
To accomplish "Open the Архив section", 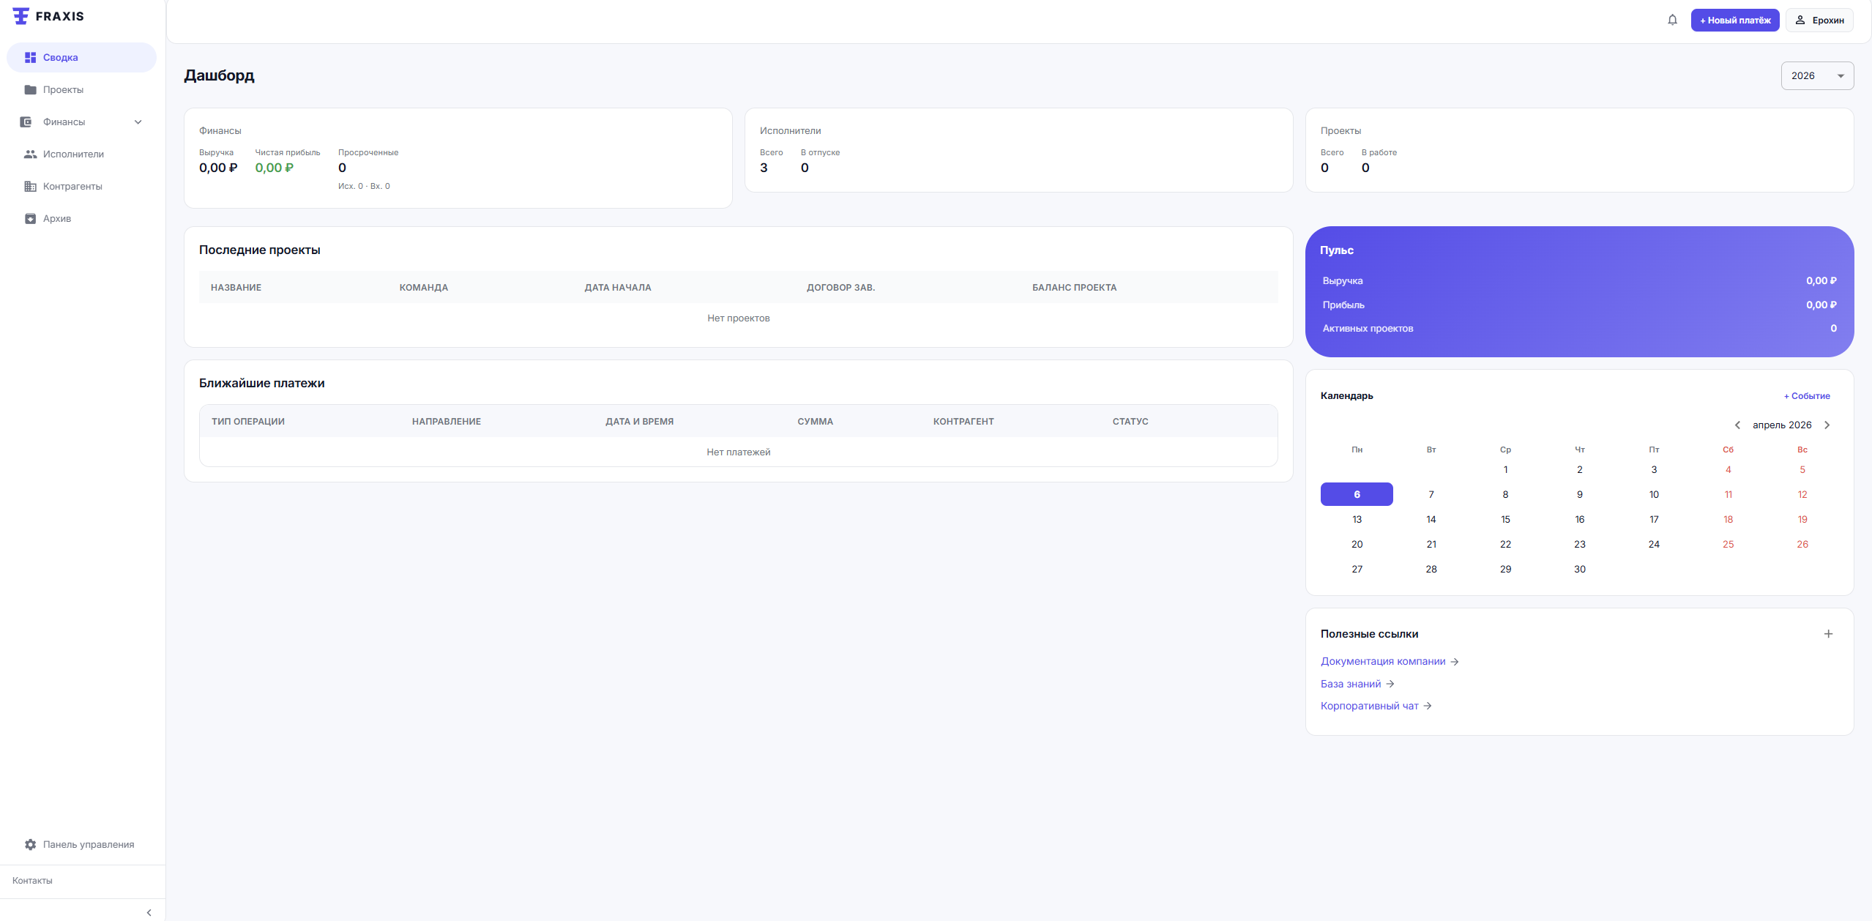I will tap(57, 218).
